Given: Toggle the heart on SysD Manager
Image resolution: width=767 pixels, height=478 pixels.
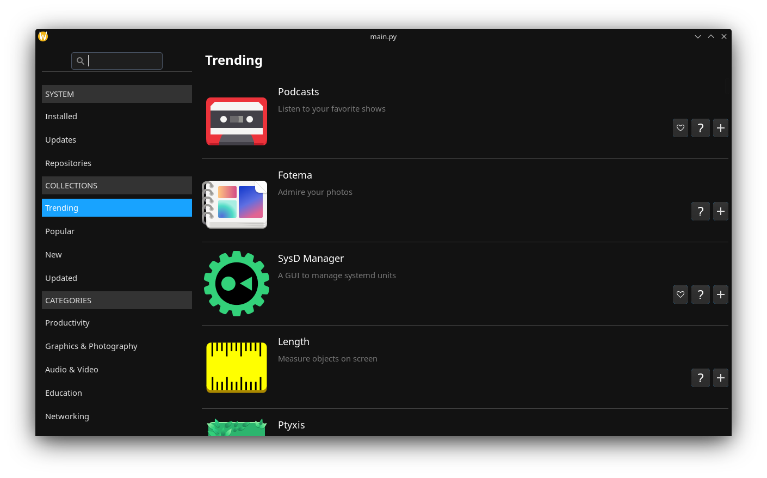Looking at the screenshot, I should [x=680, y=294].
